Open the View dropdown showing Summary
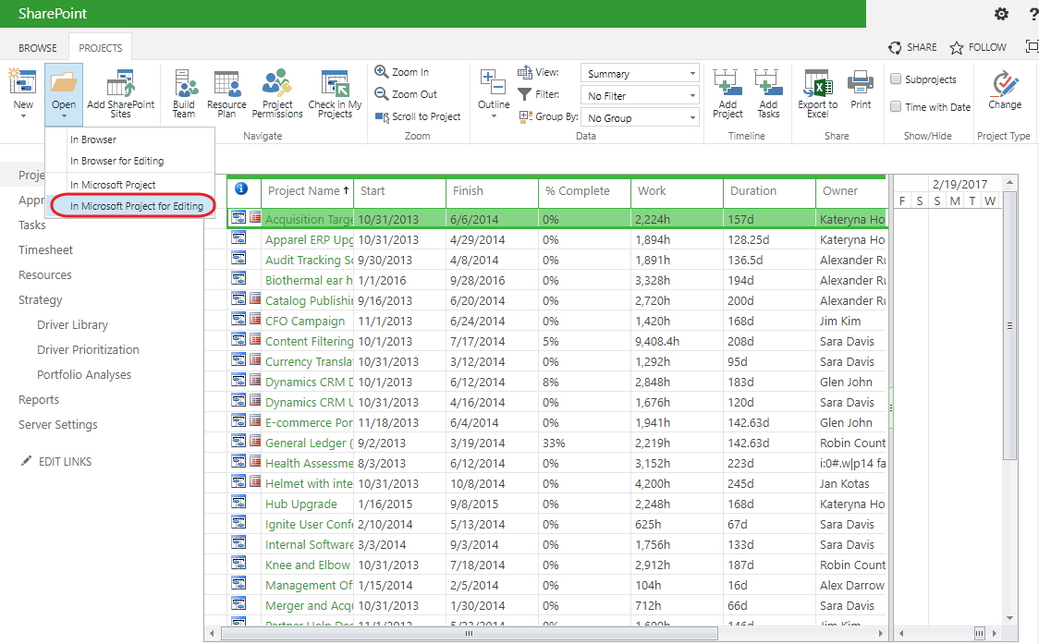This screenshot has width=1039, height=644. point(640,74)
